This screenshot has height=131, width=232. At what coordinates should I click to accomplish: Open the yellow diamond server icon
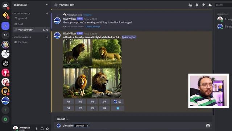pyautogui.click(x=5, y=15)
